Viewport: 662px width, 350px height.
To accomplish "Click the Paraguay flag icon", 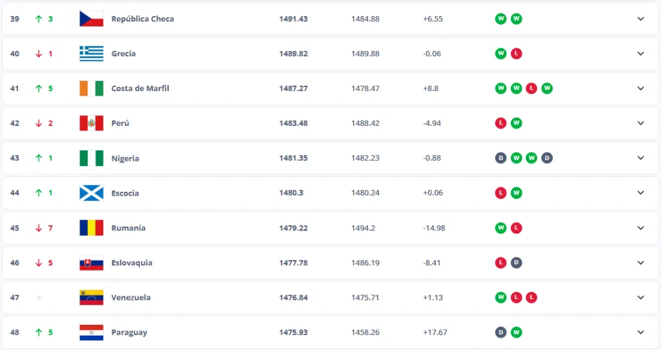I will pos(91,333).
